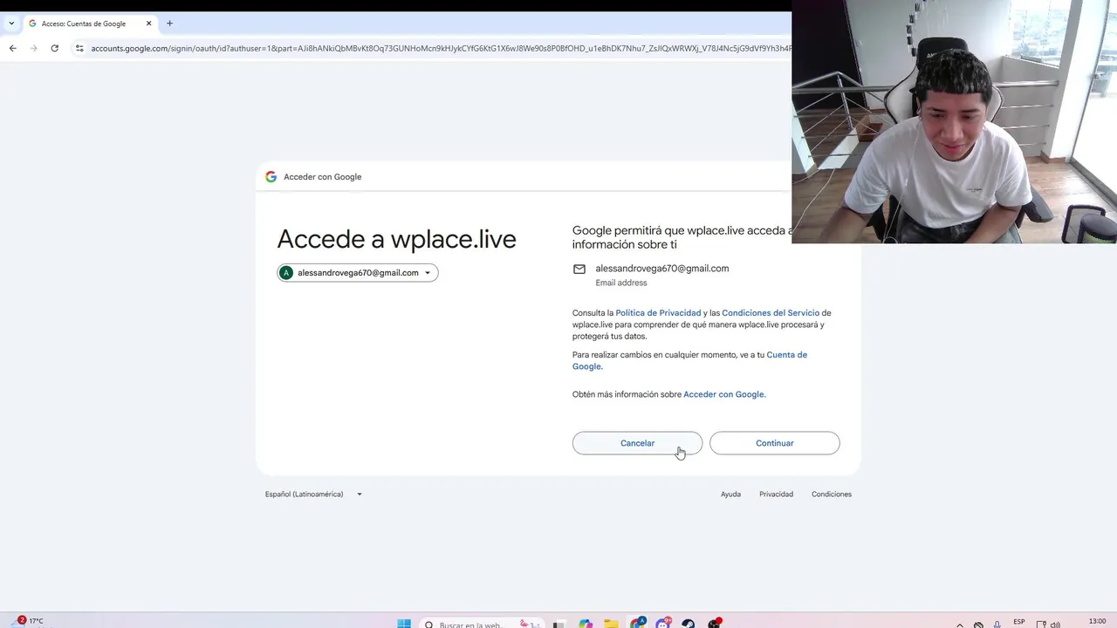Click the microphone icon in system tray

997,625
